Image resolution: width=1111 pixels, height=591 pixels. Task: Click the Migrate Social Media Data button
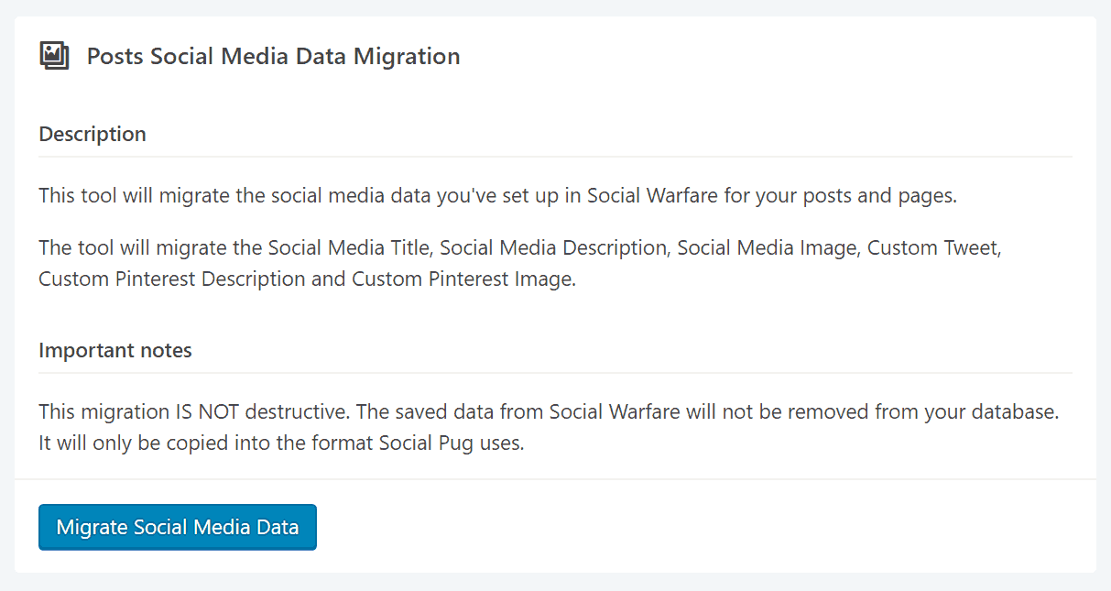pos(178,527)
